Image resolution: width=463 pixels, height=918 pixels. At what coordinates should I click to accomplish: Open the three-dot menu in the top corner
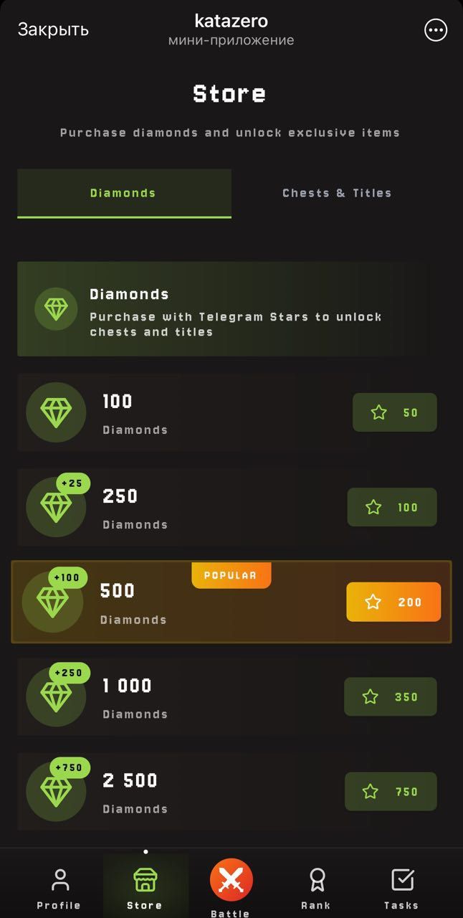click(435, 29)
